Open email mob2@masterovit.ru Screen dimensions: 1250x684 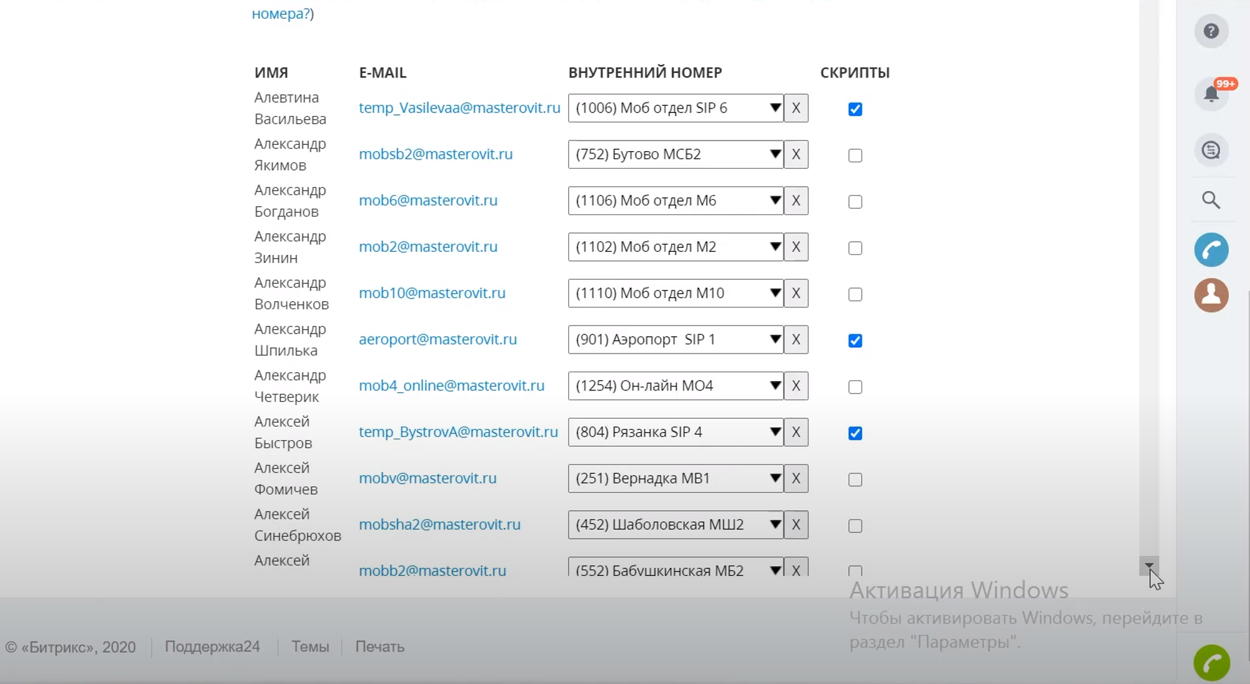(x=428, y=247)
